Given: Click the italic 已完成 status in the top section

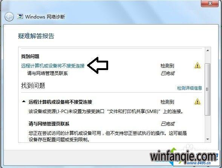Looking at the screenshot, I should tap(167, 73).
